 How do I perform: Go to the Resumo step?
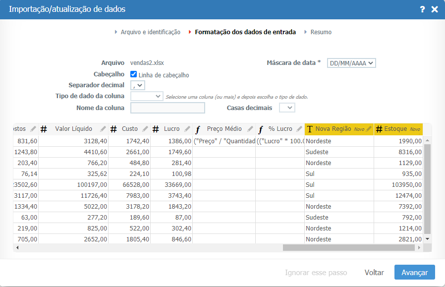click(321, 32)
